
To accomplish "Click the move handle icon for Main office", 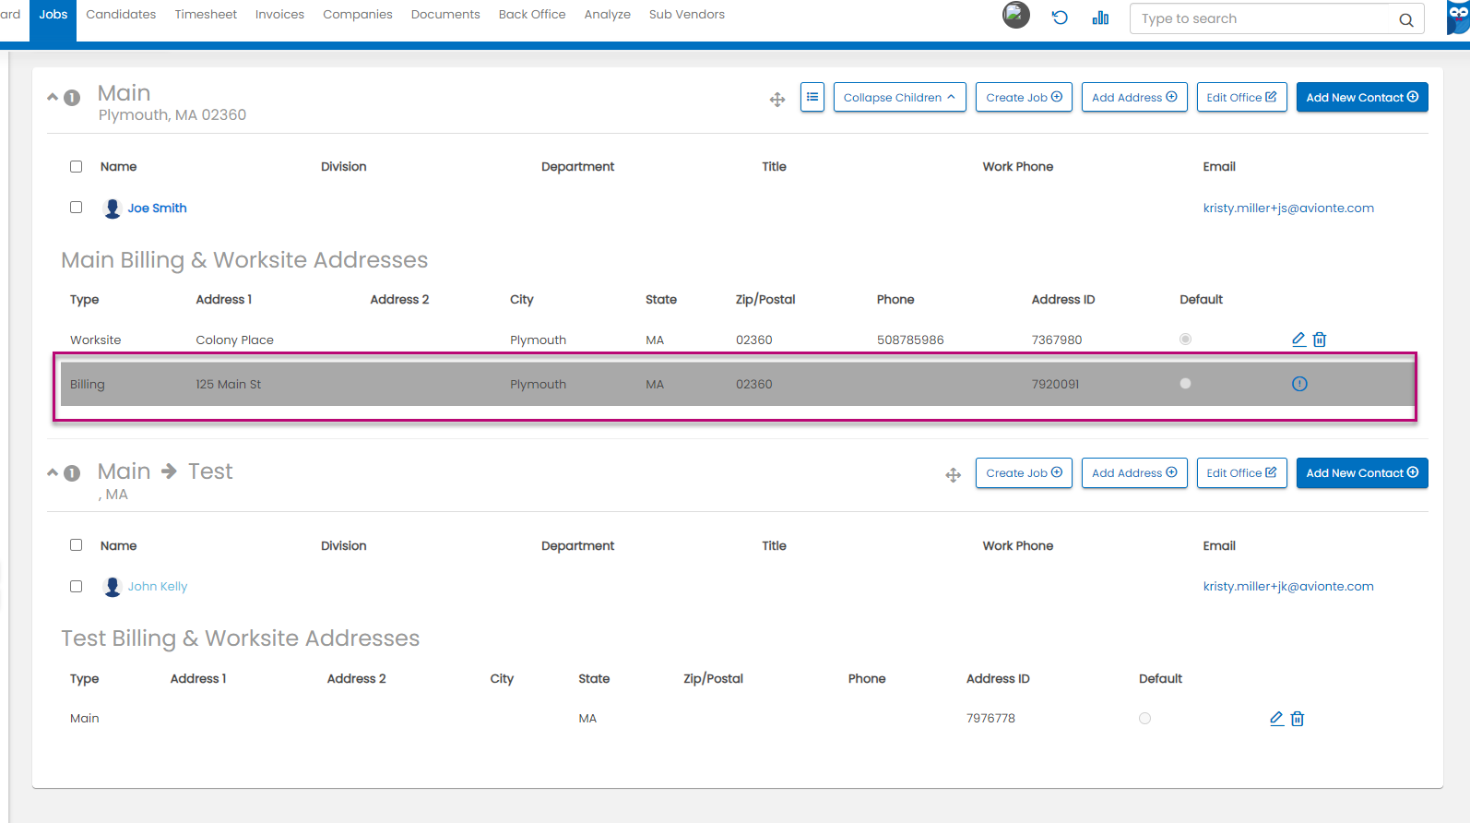I will (x=777, y=100).
